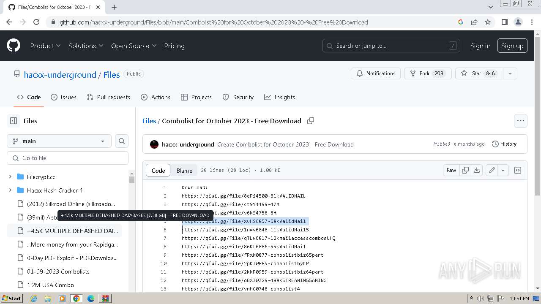Open the Issues tab
The height and width of the screenshot is (304, 541).
[64, 97]
